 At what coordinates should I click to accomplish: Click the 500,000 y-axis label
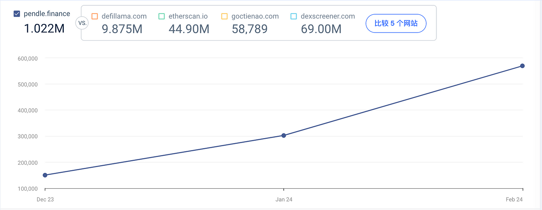27,84
